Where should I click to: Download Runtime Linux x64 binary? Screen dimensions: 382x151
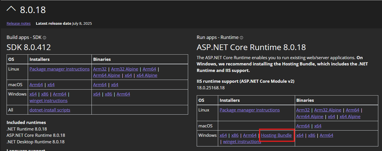click(331, 116)
